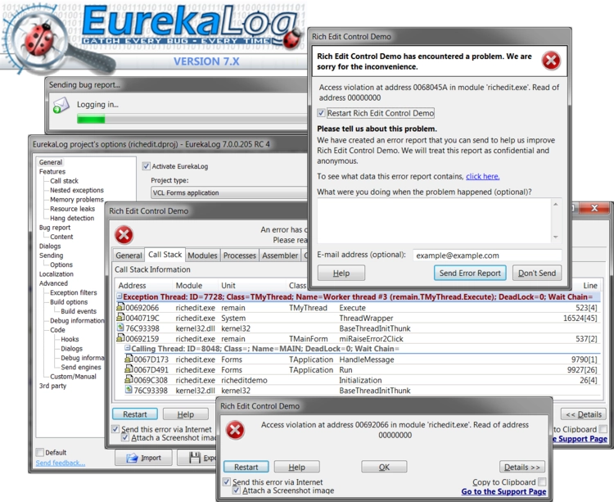This screenshot has height=502, width=614.
Task: Click the Send Error Report button
Action: (470, 273)
